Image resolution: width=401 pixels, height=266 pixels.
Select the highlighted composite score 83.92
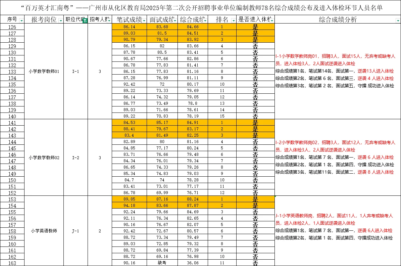[193, 39]
